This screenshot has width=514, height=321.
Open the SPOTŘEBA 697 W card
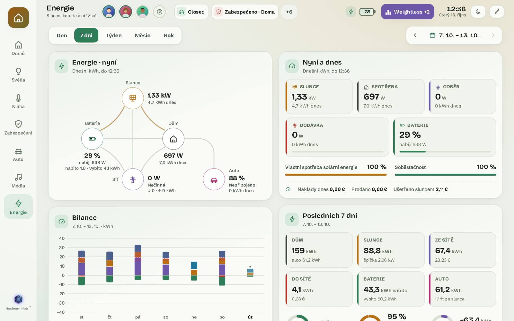391,97
